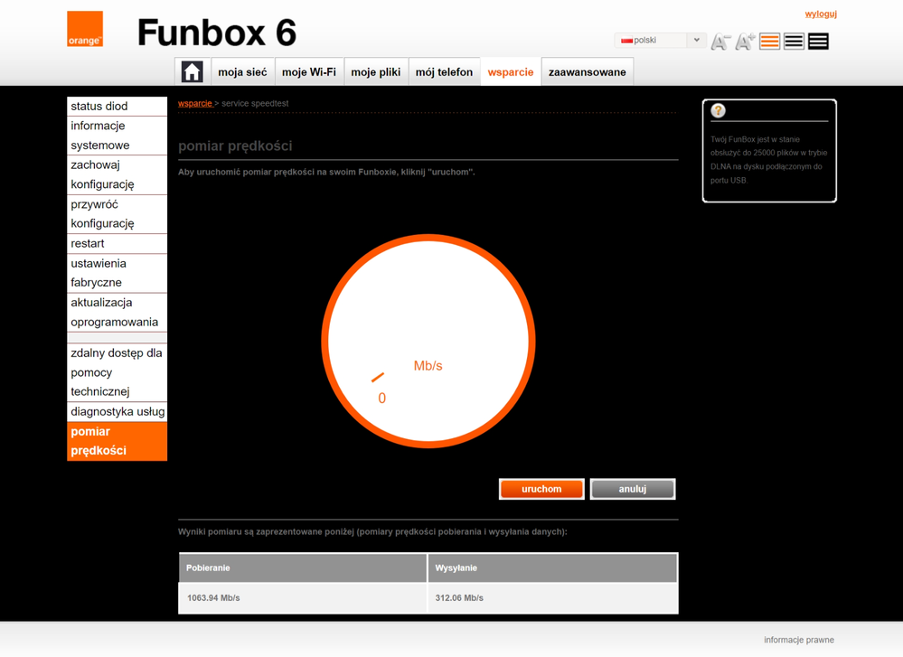The image size is (903, 657).
Task: Click the Orange logo
Action: coord(85,29)
